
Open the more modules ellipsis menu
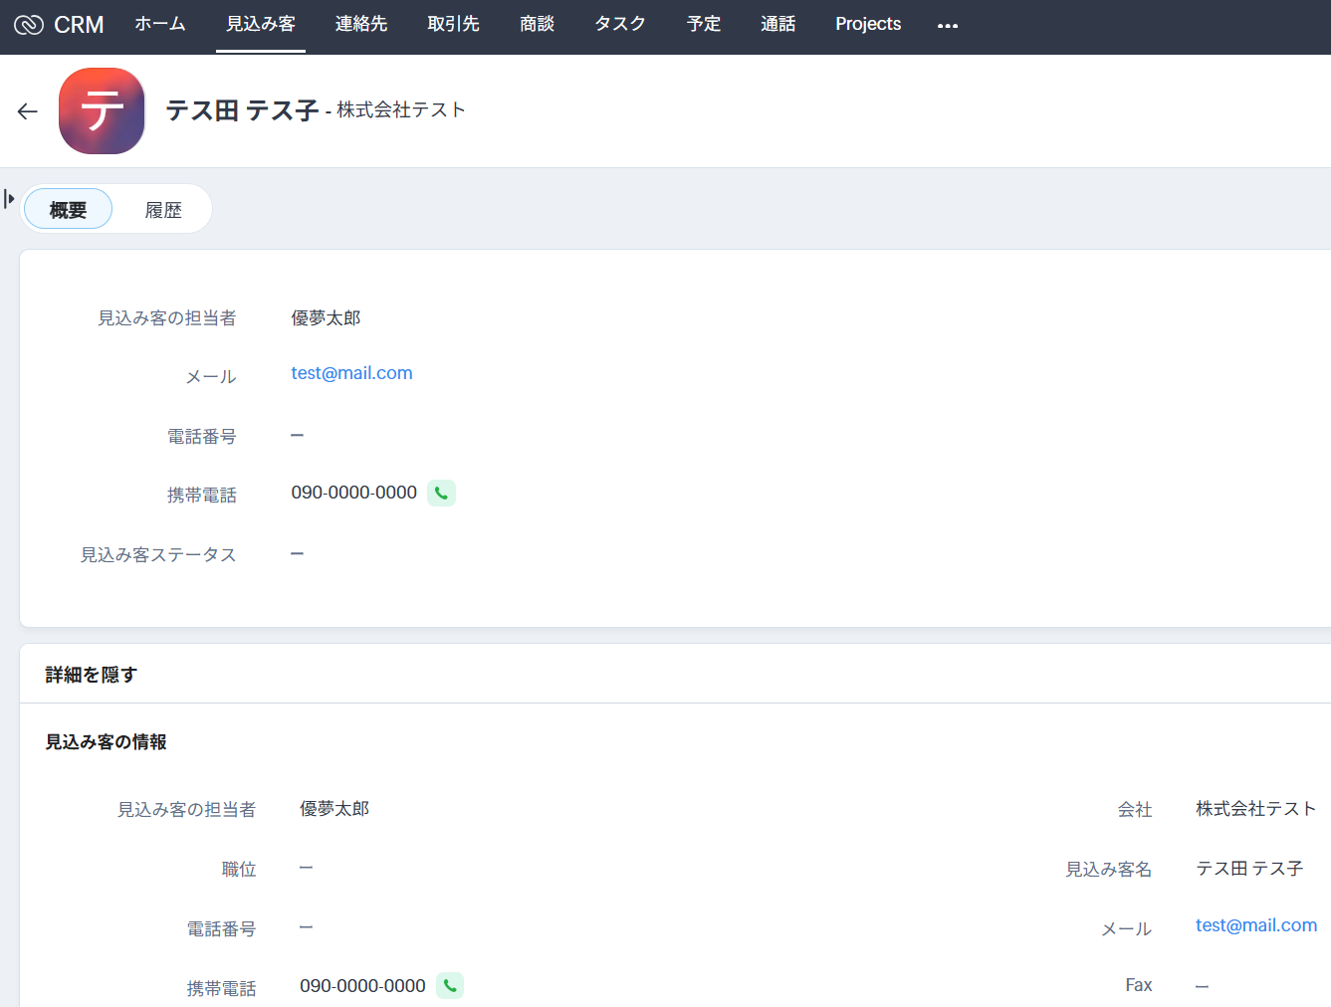(947, 26)
